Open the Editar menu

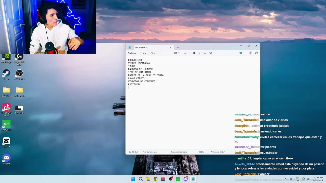[x=143, y=53]
